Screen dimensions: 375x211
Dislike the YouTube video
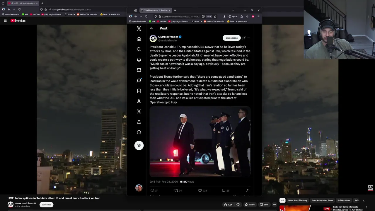238,205
